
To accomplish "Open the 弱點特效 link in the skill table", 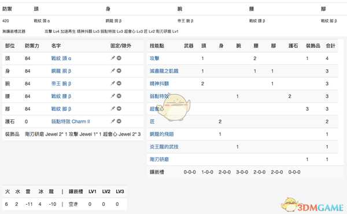I will point(159,96).
